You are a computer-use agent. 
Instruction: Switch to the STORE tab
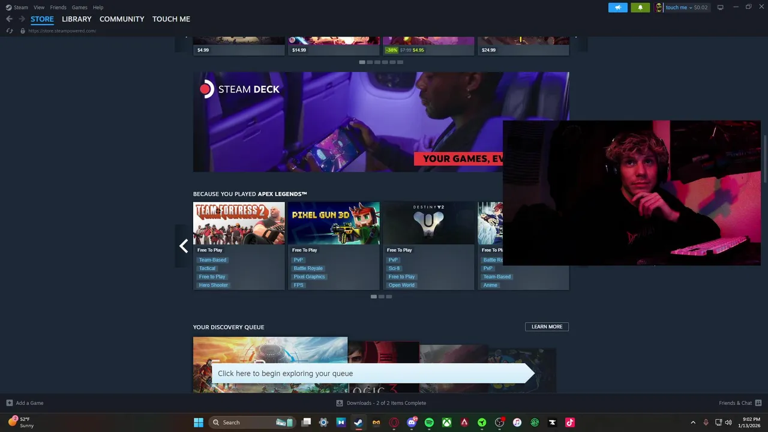coord(42,19)
